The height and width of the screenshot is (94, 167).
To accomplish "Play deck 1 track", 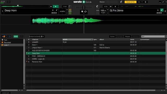I will click(x=56, y=7).
